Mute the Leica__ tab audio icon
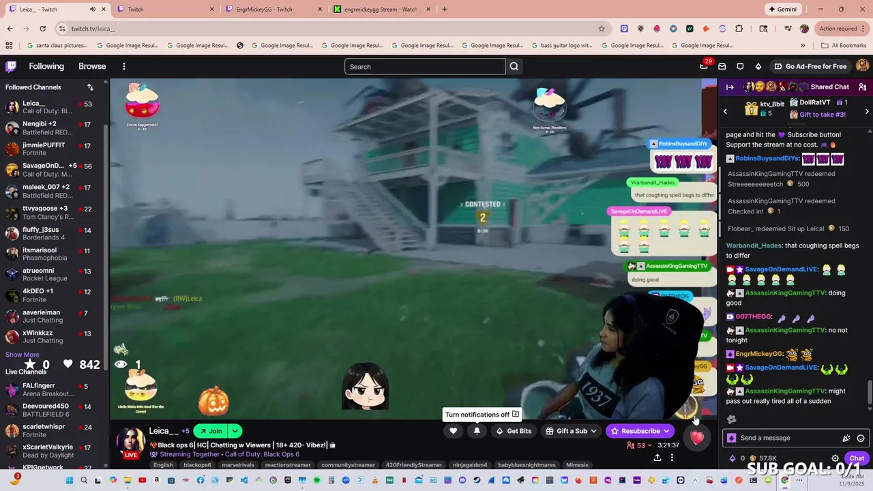This screenshot has height=491, width=873. point(93,10)
